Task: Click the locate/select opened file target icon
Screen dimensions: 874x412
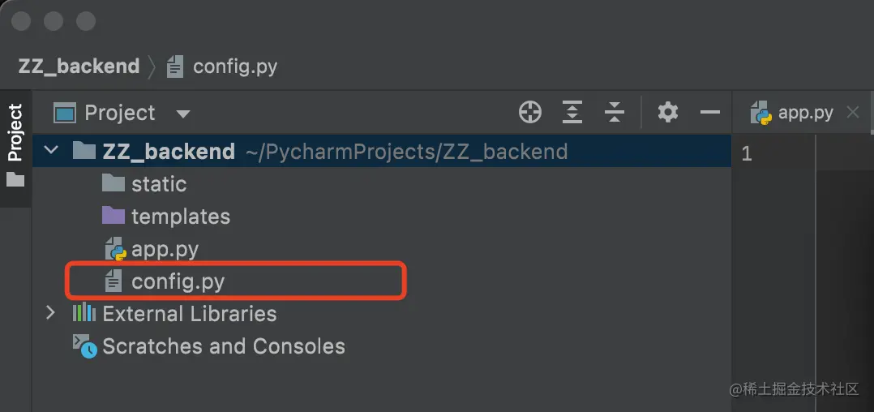Action: tap(530, 113)
